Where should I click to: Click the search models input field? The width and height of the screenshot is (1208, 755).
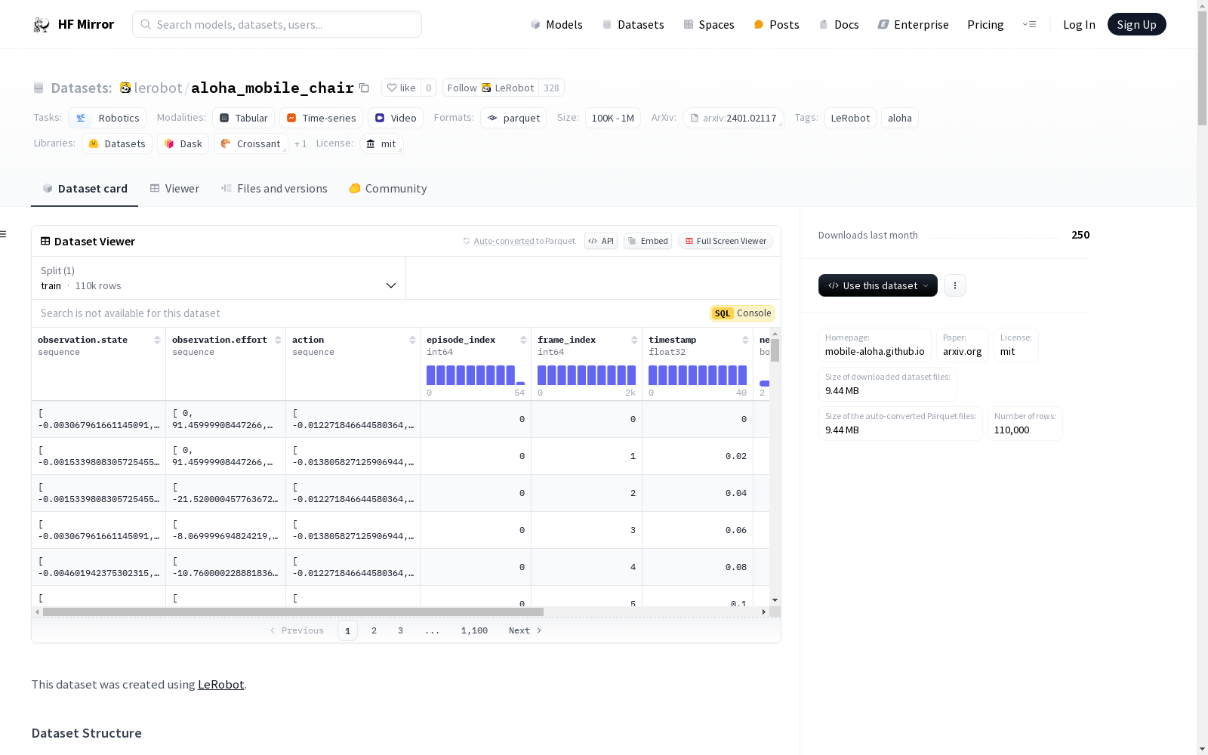(277, 24)
